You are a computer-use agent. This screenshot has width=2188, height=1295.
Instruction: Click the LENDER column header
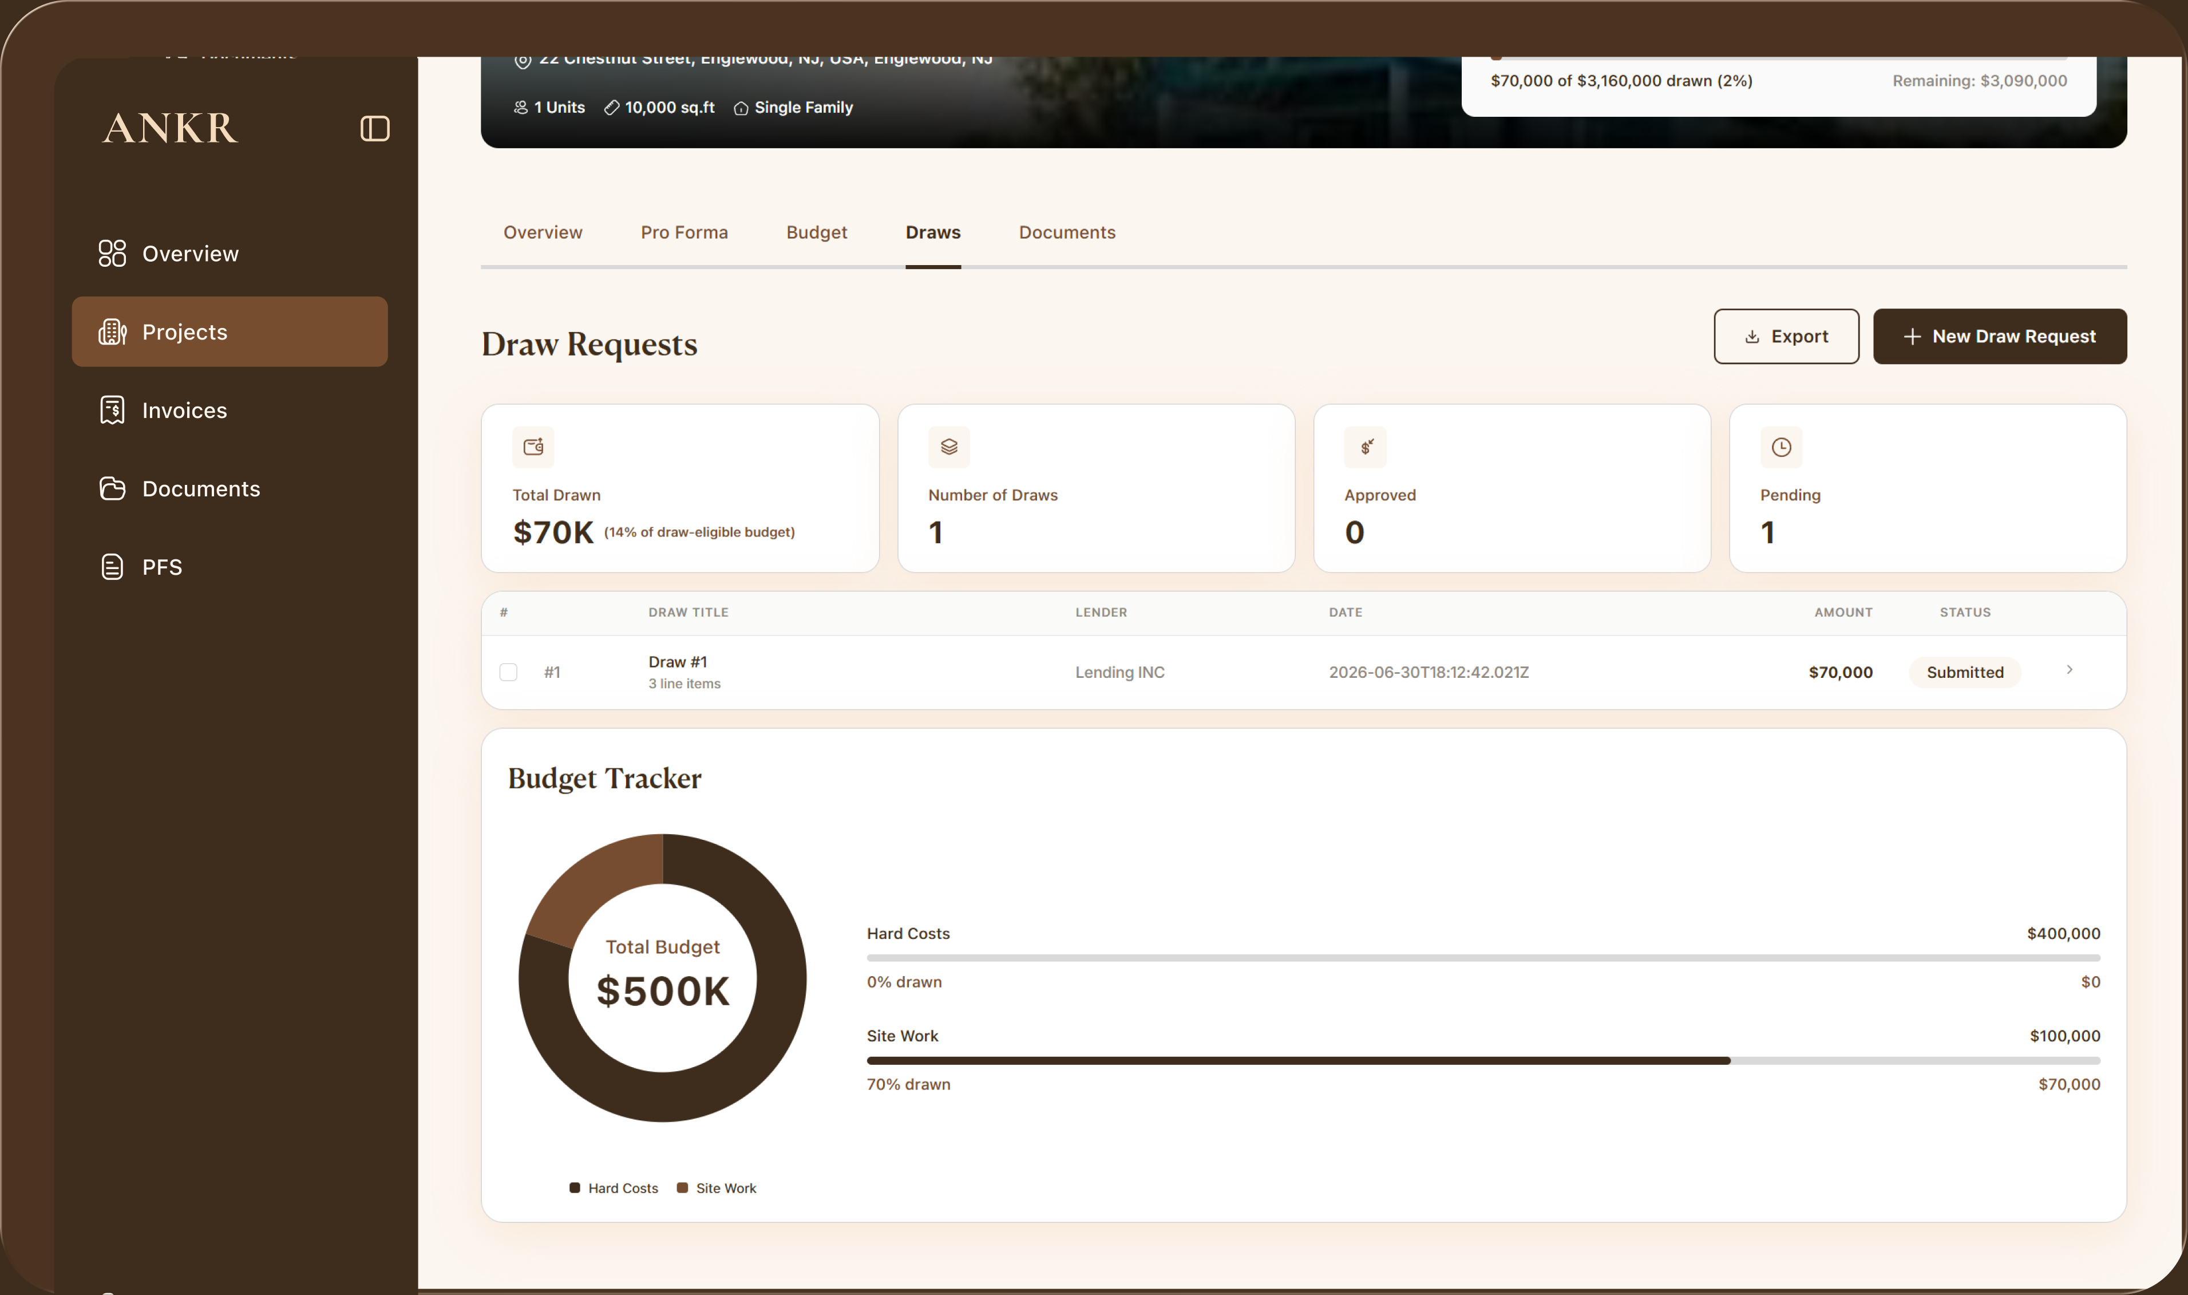(1101, 613)
